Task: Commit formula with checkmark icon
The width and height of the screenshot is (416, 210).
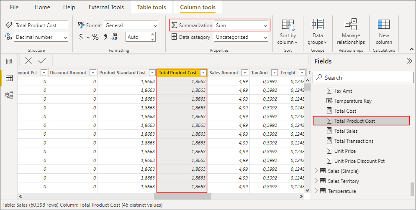Action: coord(42,61)
